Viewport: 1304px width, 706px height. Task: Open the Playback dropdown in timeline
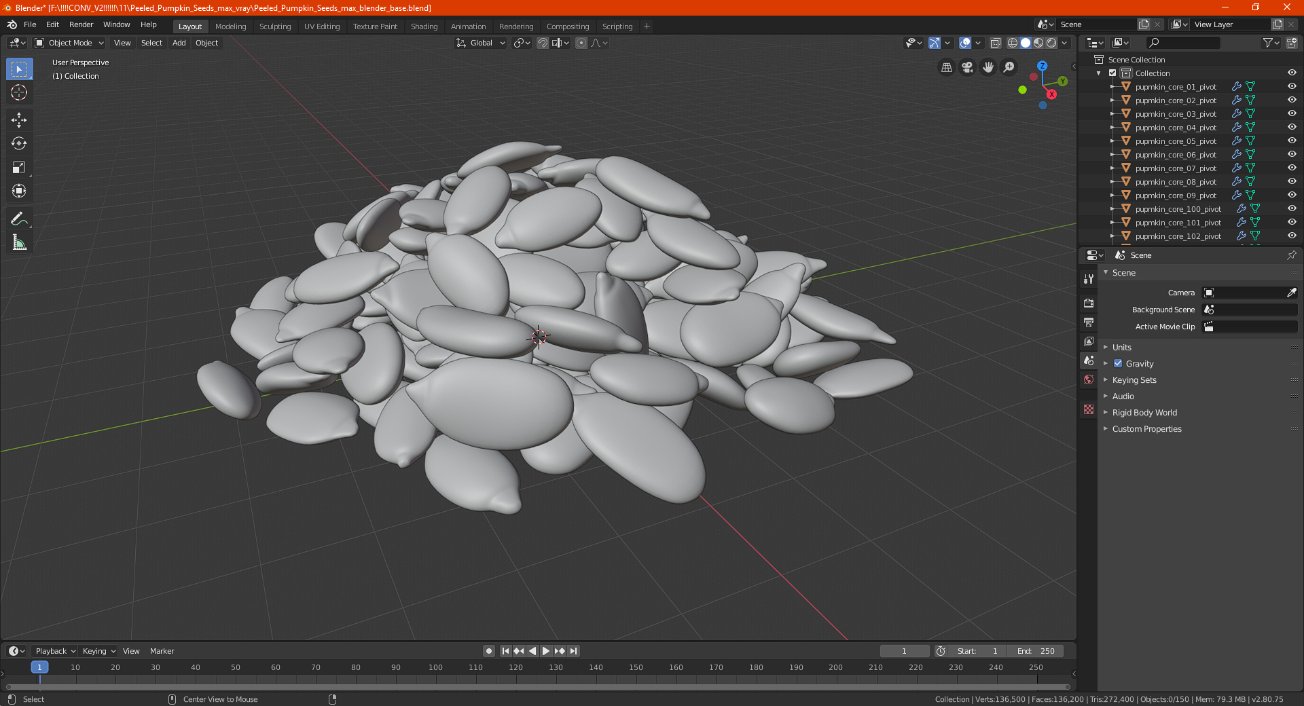[x=56, y=651]
